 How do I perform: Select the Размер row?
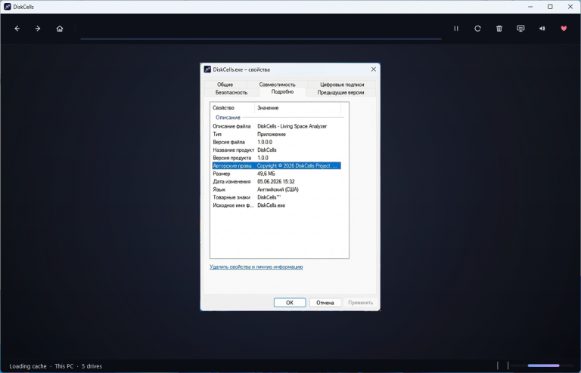click(276, 174)
